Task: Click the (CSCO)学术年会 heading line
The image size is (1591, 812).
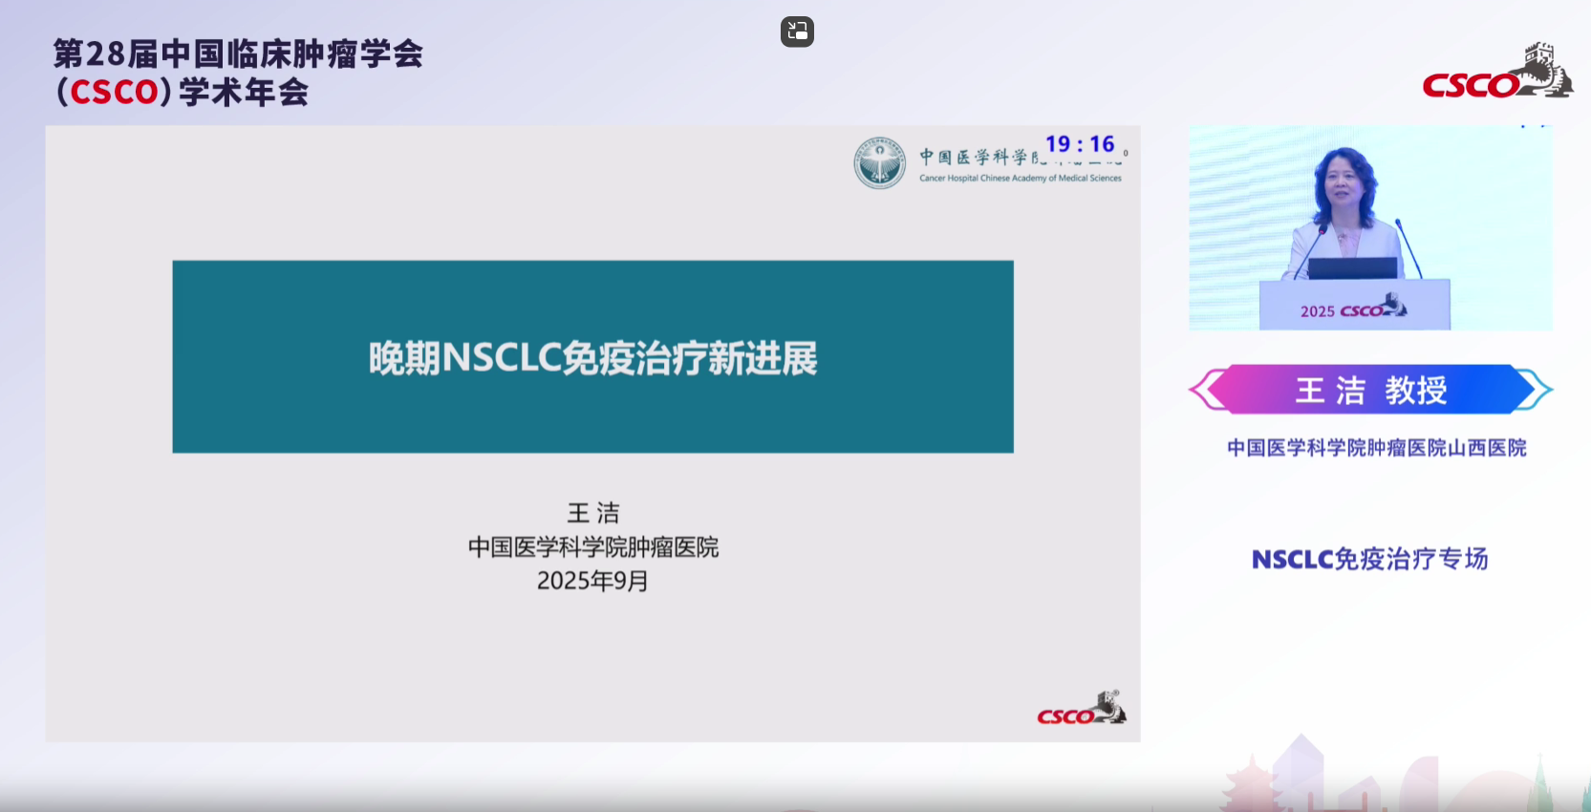Action: (x=182, y=93)
